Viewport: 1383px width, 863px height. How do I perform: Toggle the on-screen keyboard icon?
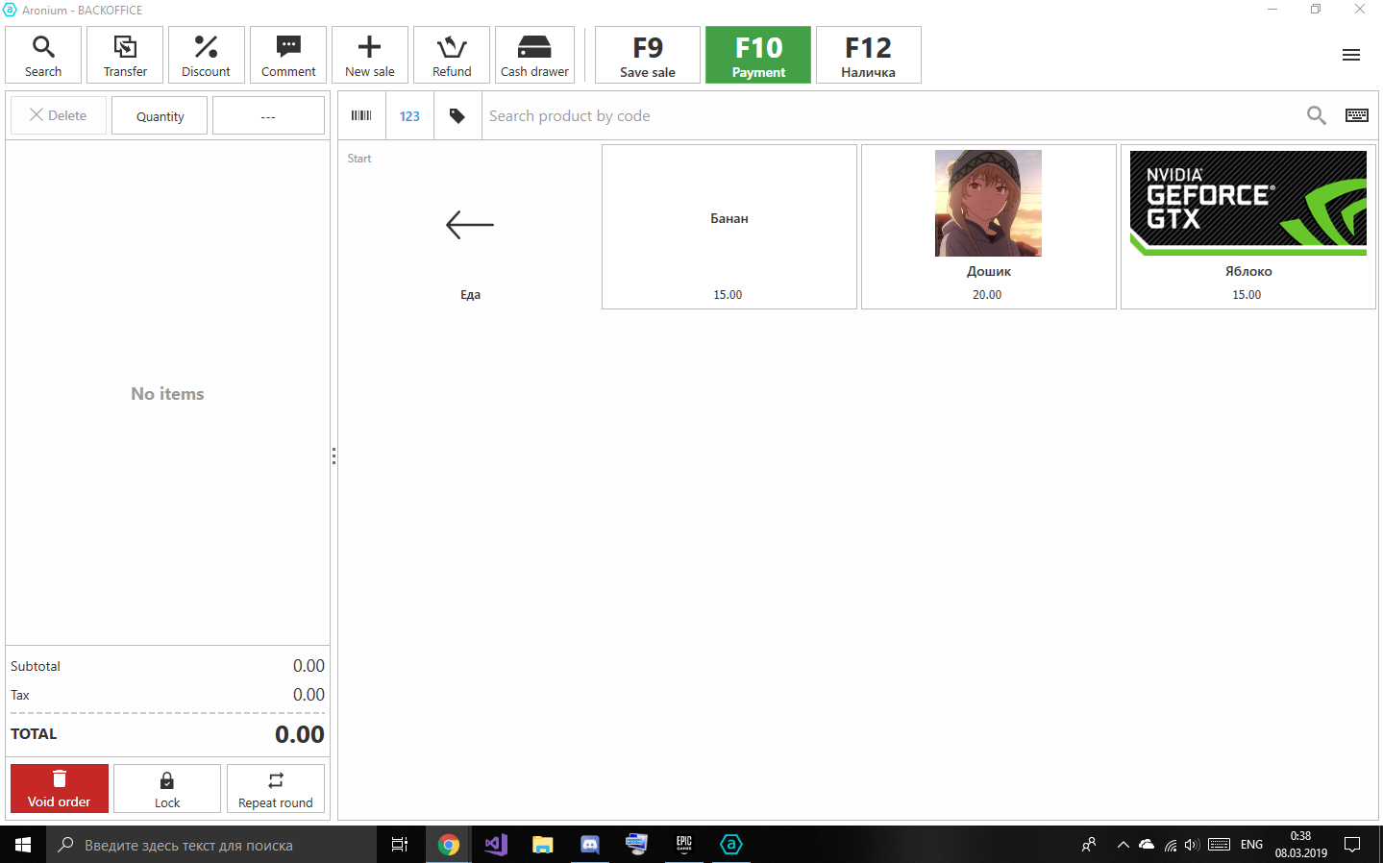click(1356, 115)
